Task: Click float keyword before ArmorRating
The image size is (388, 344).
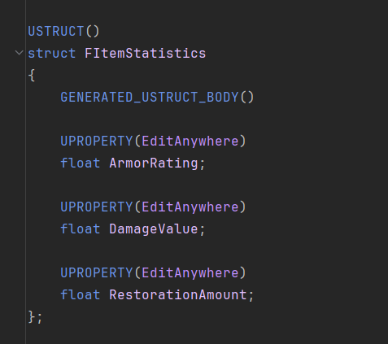Action: pos(81,163)
